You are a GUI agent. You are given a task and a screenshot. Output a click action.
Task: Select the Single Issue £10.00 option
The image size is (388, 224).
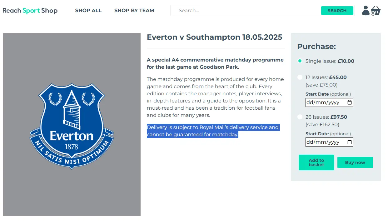tap(300, 61)
